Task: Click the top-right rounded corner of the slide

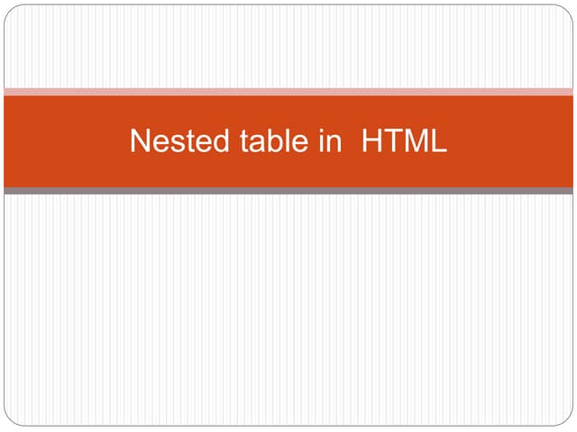Action: point(567,11)
